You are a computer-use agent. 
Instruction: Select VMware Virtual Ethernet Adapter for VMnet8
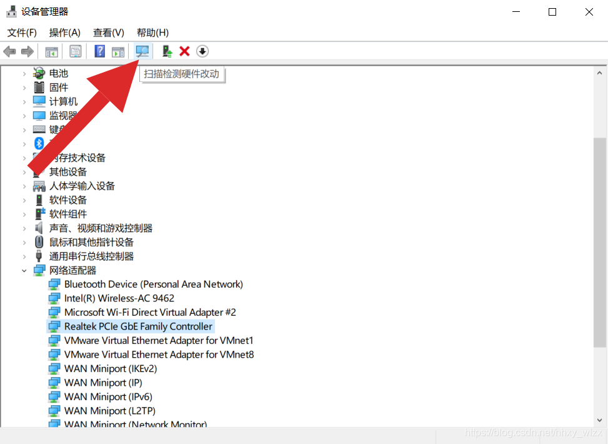tap(159, 355)
